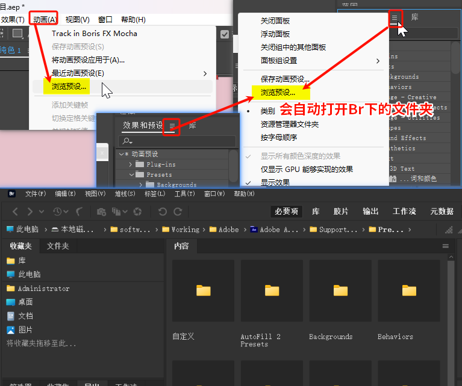Click the panel menu icon beside the upper-right 库 tab

coord(395,18)
